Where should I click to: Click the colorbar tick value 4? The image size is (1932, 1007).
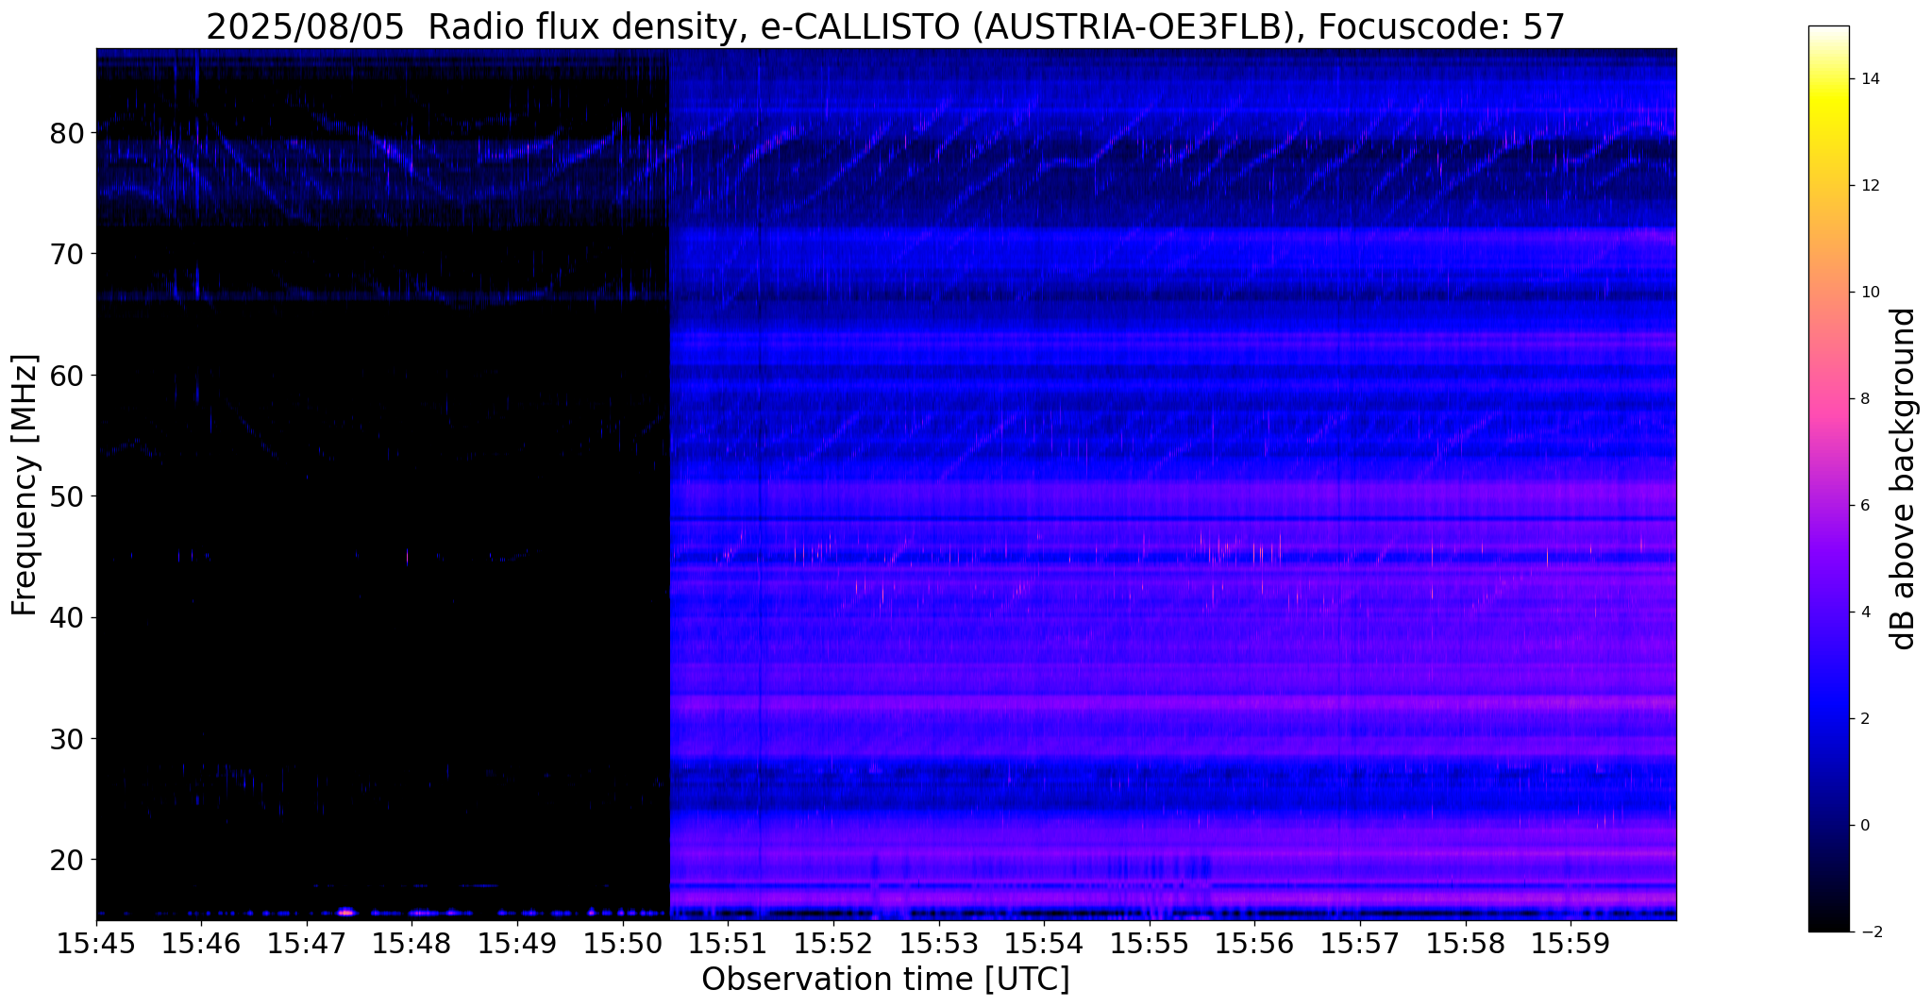click(x=1865, y=613)
